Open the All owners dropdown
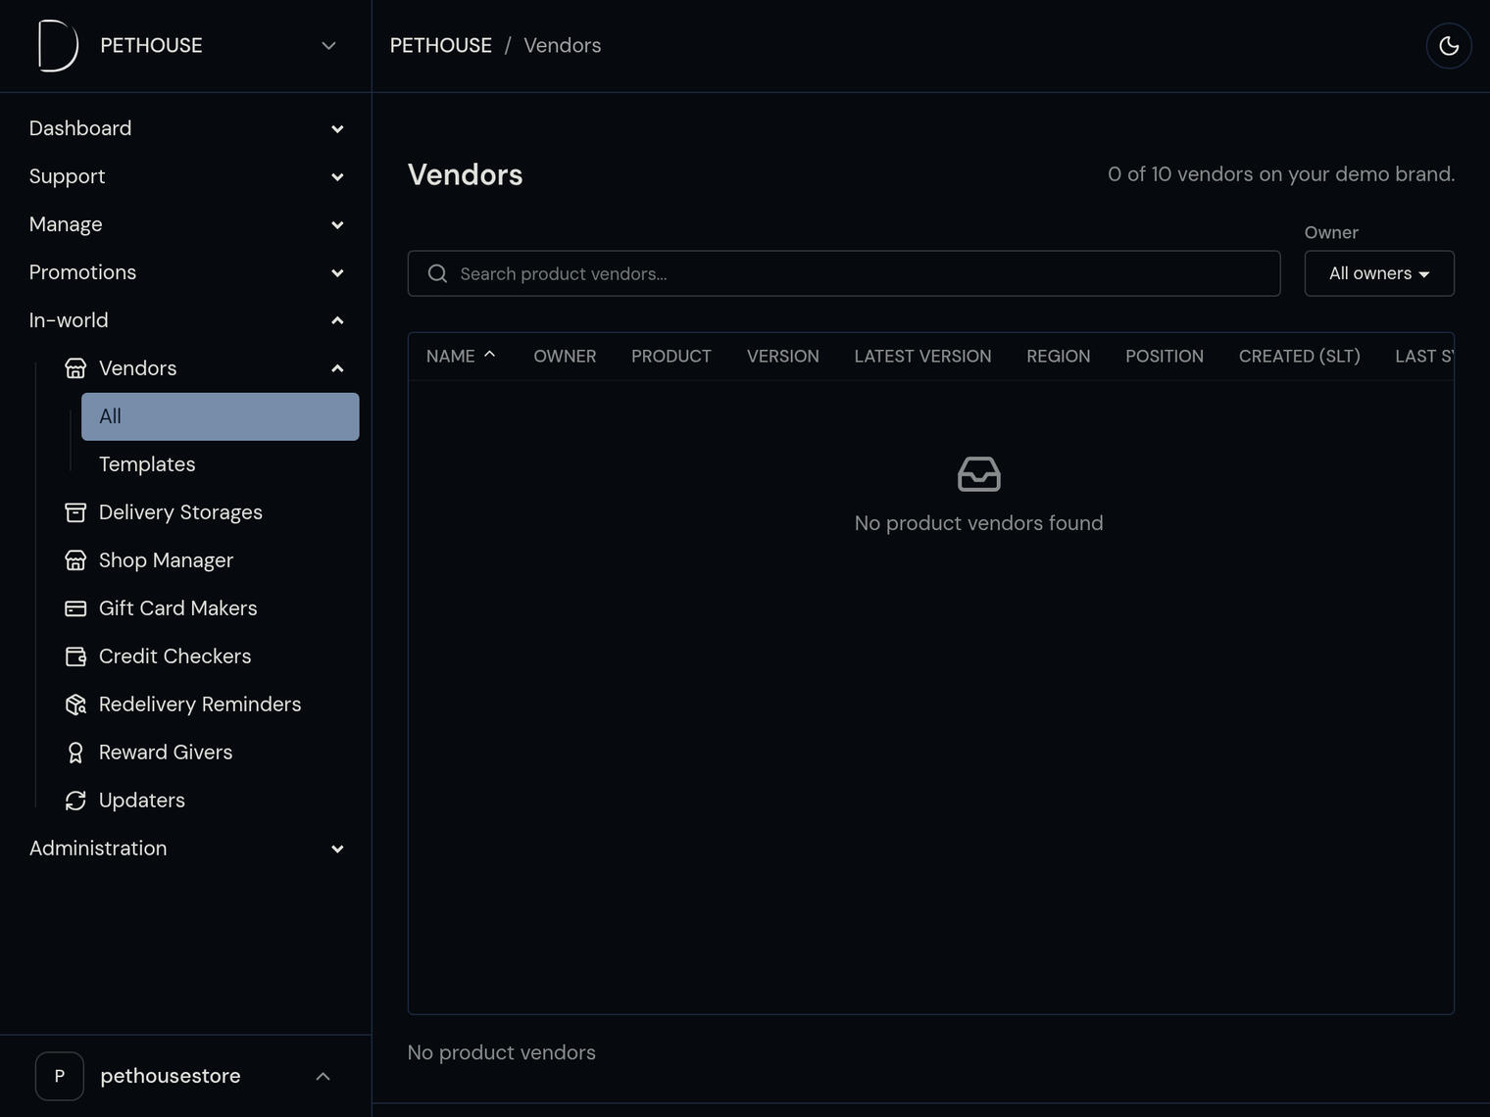 [x=1379, y=273]
